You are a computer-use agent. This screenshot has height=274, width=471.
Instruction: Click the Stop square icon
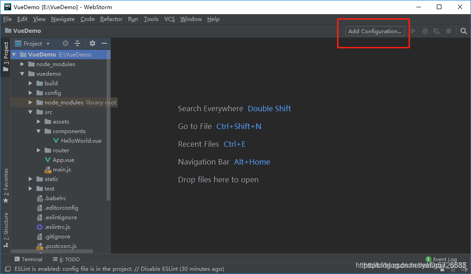click(x=449, y=31)
